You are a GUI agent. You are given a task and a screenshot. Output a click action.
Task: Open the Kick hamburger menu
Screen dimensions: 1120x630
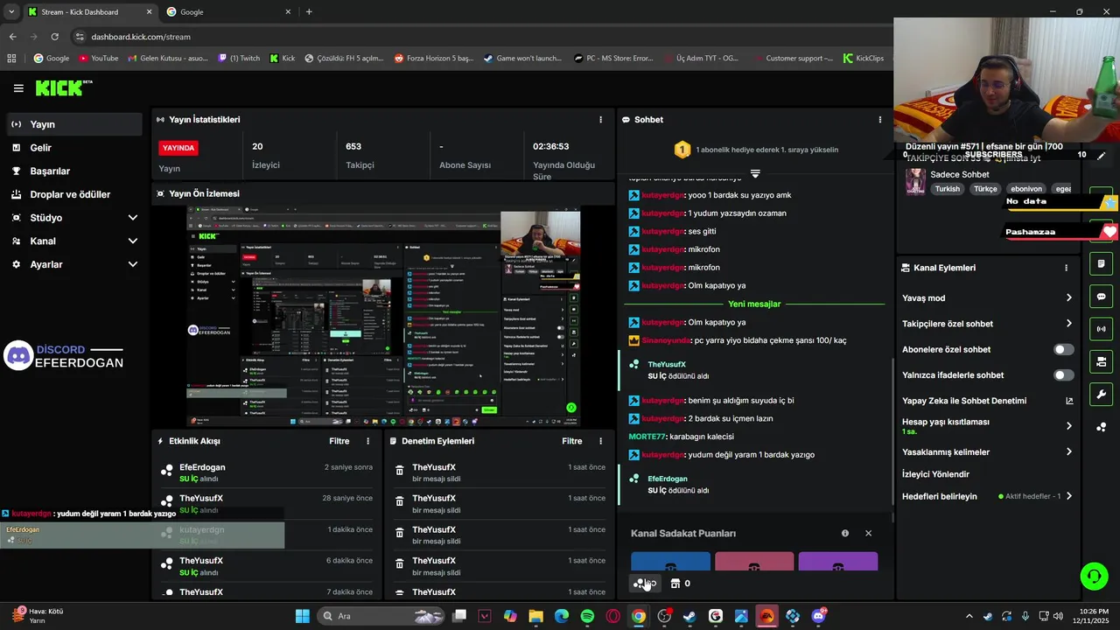pyautogui.click(x=18, y=88)
